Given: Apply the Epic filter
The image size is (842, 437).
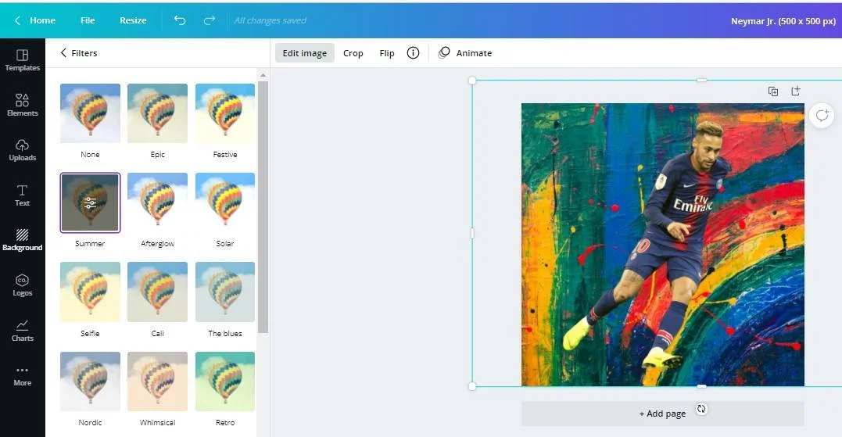Looking at the screenshot, I should point(157,113).
